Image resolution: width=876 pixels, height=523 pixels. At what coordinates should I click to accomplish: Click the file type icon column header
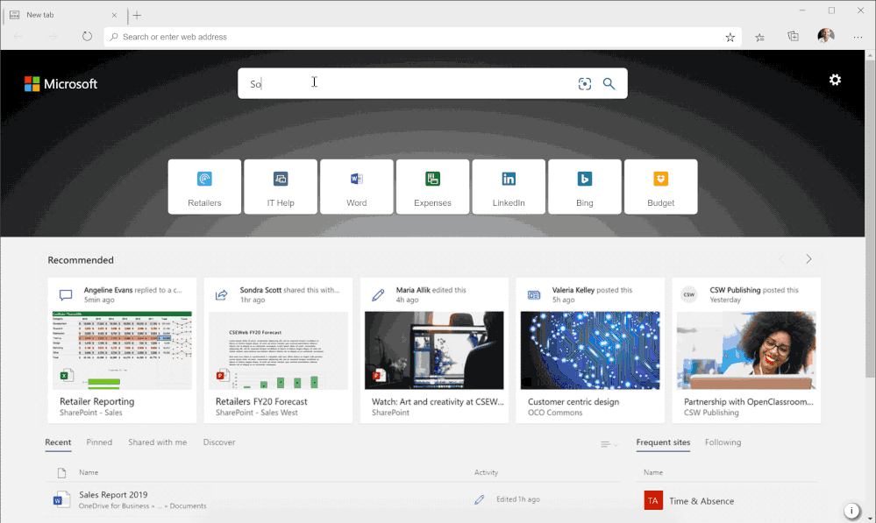click(x=61, y=473)
